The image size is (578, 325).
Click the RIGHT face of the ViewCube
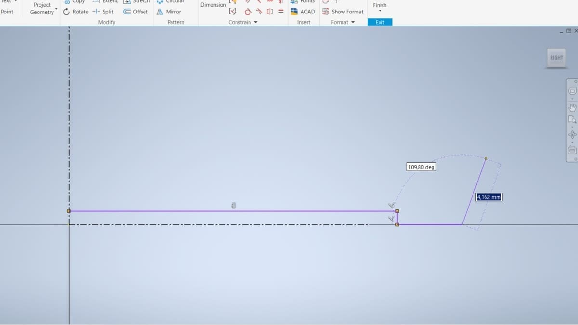(556, 58)
